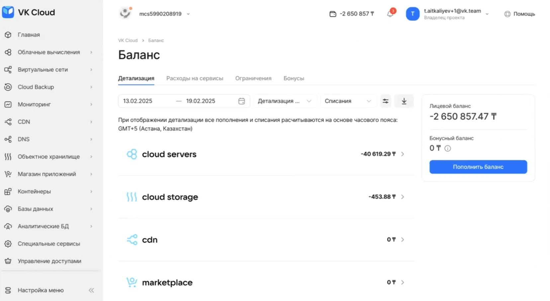
Task: Click the Магазин приложений cart icon
Action: 8,174
